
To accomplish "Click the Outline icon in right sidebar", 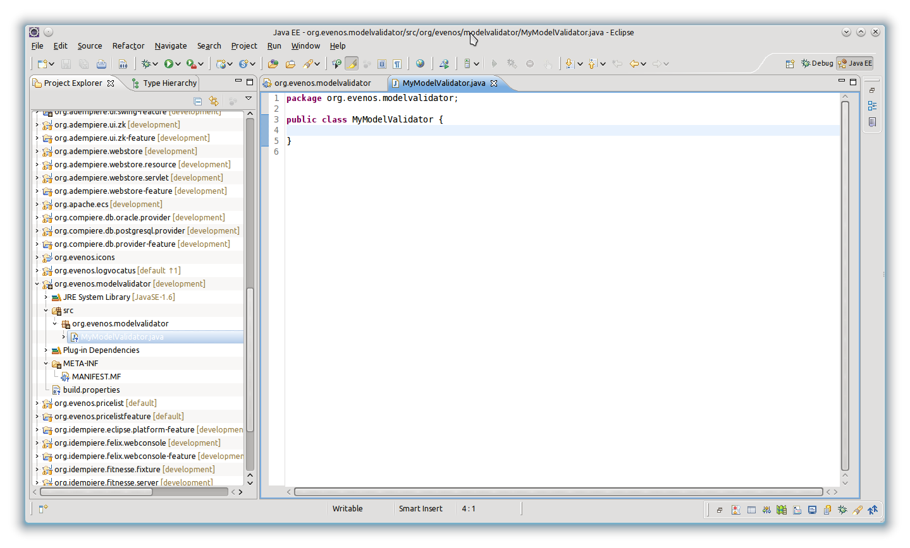I will [872, 106].
